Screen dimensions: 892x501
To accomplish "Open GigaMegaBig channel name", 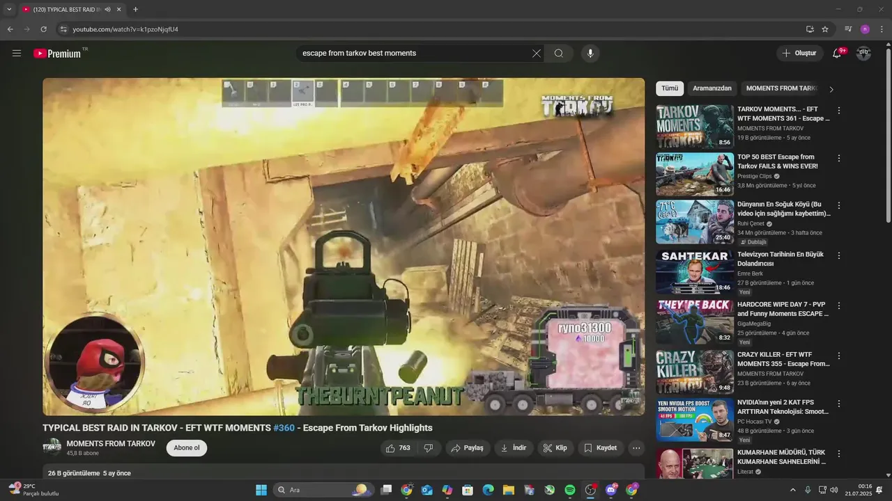I will pyautogui.click(x=754, y=324).
